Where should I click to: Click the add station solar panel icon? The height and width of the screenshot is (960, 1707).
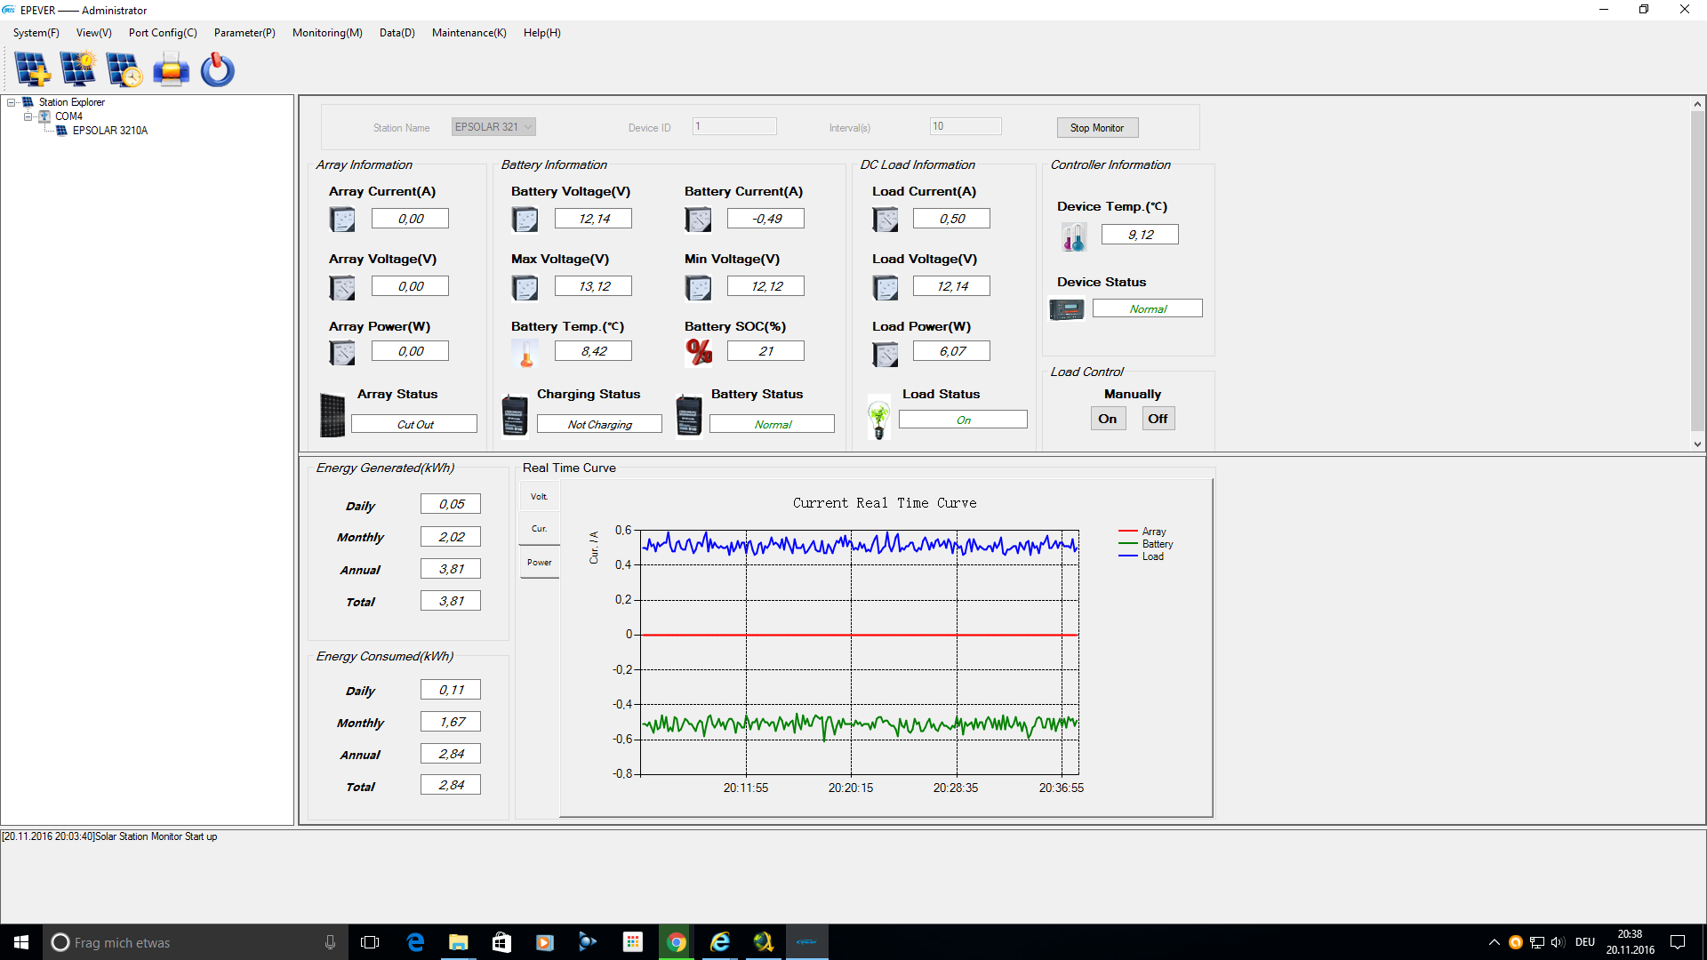coord(32,69)
